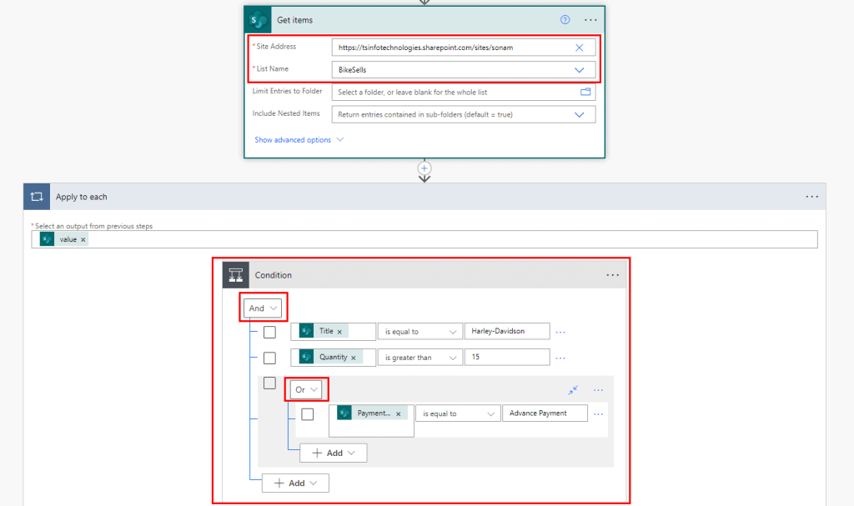The height and width of the screenshot is (506, 854).
Task: Click the Apply to each title text
Action: [x=81, y=198]
